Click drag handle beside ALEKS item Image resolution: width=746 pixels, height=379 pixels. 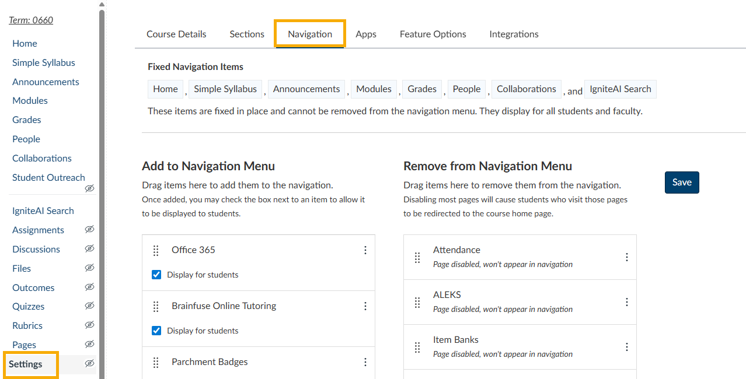[417, 302]
